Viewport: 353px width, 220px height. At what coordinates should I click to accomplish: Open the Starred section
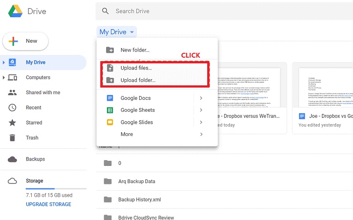(34, 123)
